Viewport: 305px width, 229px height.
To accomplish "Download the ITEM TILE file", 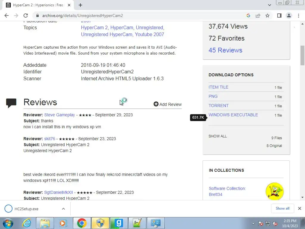I will click(x=218, y=87).
